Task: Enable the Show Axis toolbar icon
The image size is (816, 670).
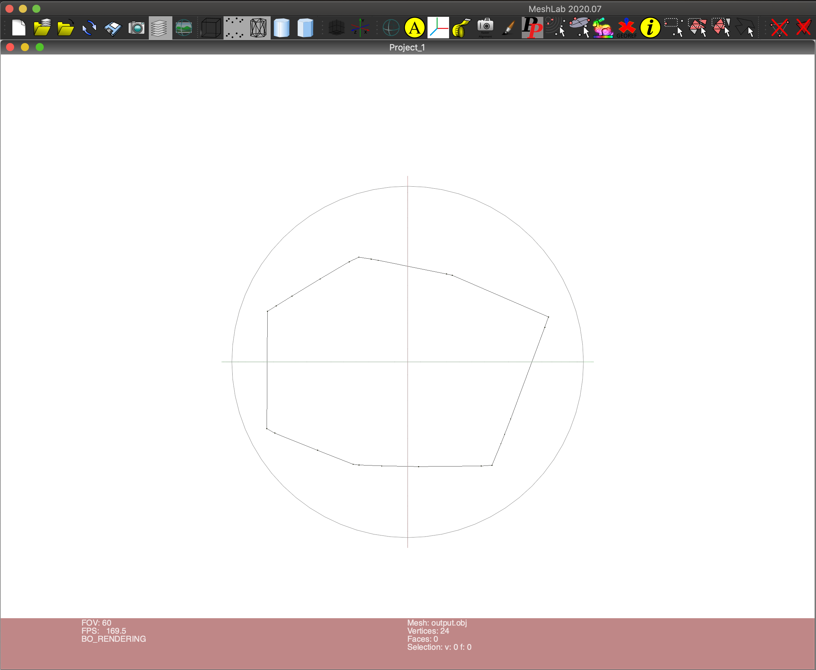Action: [360, 28]
